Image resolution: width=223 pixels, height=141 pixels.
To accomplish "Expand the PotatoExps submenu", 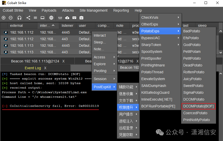I will pos(160,31).
